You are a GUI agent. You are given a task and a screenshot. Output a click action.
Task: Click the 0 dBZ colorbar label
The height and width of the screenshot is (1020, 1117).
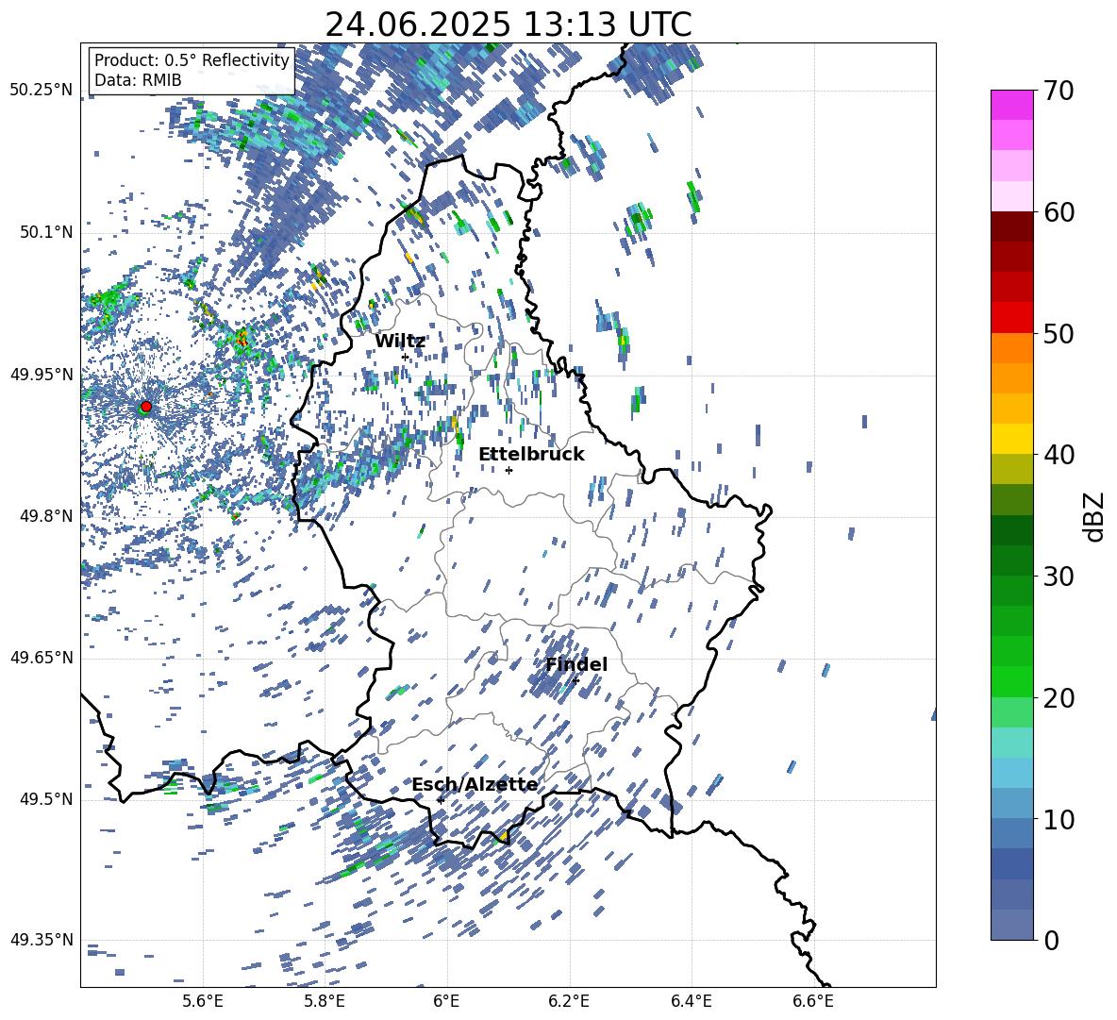coord(1052,940)
